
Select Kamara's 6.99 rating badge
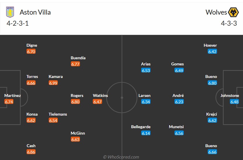53,83
